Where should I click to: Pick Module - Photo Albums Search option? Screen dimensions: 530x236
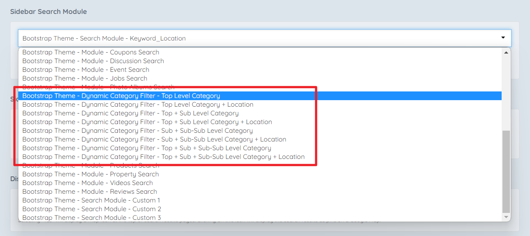pos(260,87)
